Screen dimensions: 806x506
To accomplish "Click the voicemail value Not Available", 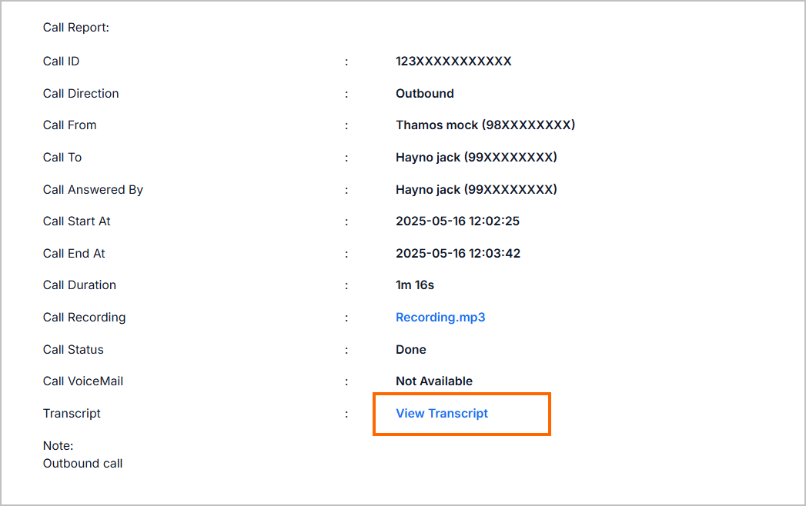I will click(x=434, y=381).
